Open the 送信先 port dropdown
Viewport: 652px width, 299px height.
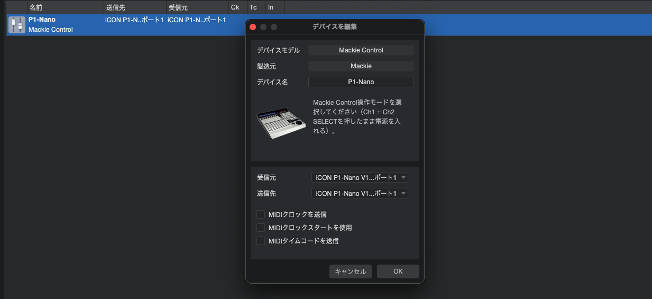pos(360,193)
